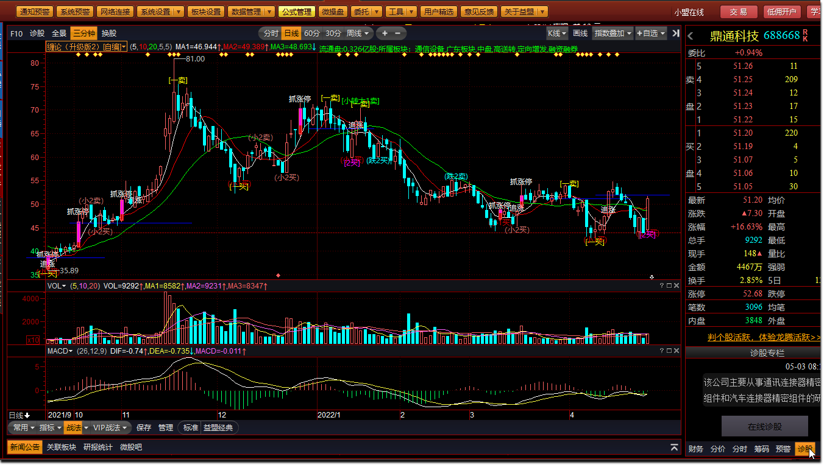Click the scroll-to-top icon in news bar
The width and height of the screenshot is (824, 465).
(675, 447)
